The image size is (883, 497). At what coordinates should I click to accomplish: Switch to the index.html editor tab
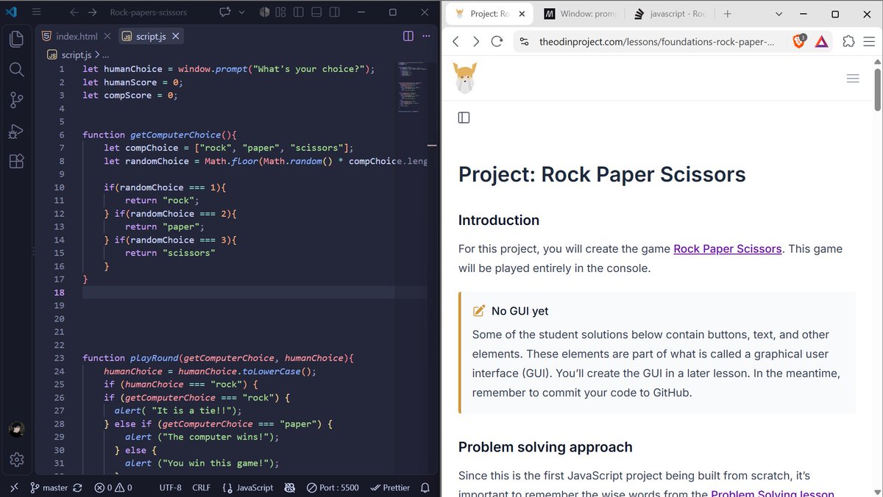tap(76, 36)
